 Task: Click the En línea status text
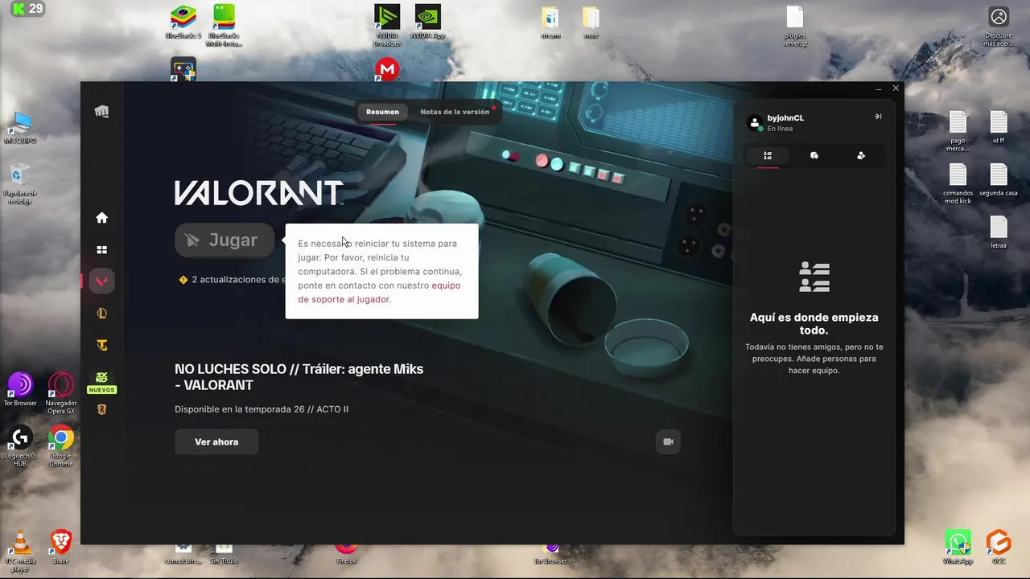coord(780,129)
